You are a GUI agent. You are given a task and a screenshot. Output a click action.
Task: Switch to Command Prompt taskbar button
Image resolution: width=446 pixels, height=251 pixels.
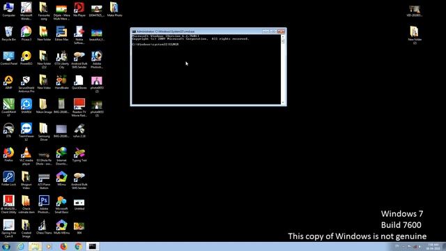point(92,246)
